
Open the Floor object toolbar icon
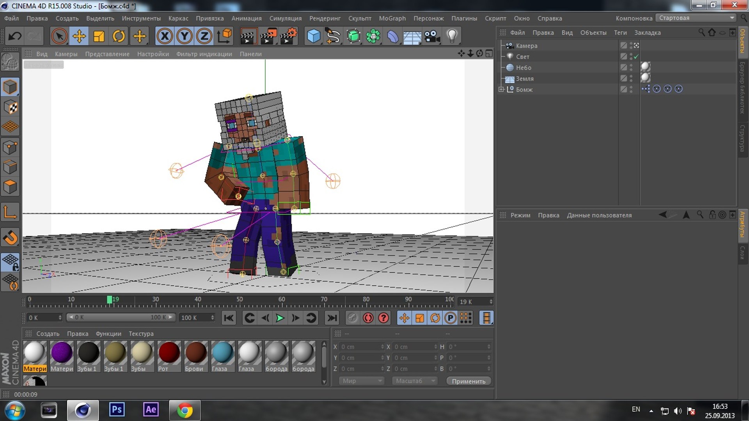point(412,36)
